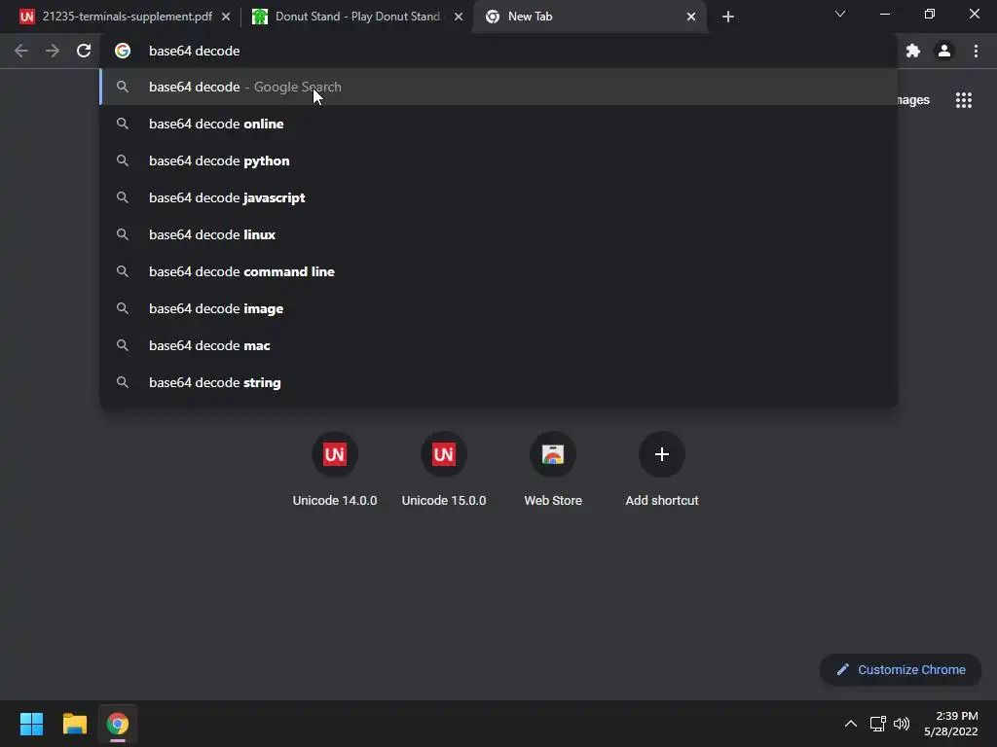Choose 'base64 decode string' suggestion
This screenshot has width=997, height=747.
pyautogui.click(x=498, y=382)
